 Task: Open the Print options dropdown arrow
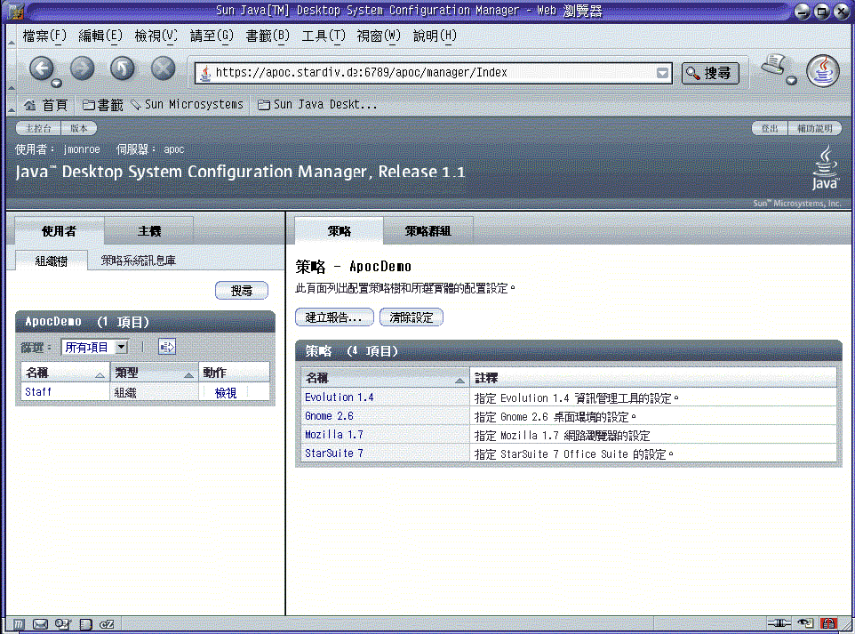point(791,81)
